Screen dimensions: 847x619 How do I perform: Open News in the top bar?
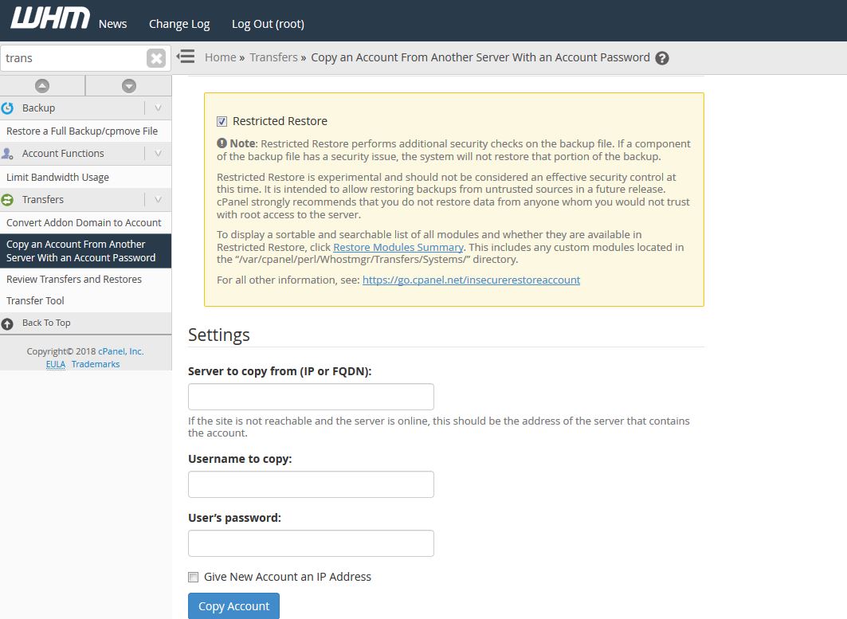coord(112,24)
